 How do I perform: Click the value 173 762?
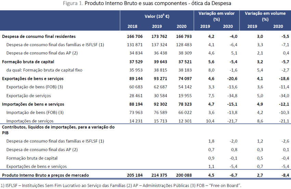pos(159,37)
